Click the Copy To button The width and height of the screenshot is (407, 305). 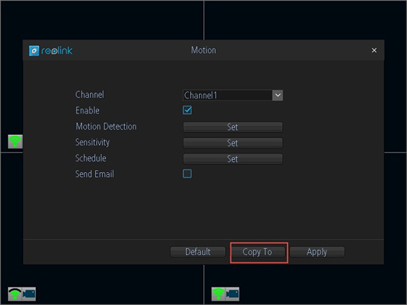click(x=258, y=252)
